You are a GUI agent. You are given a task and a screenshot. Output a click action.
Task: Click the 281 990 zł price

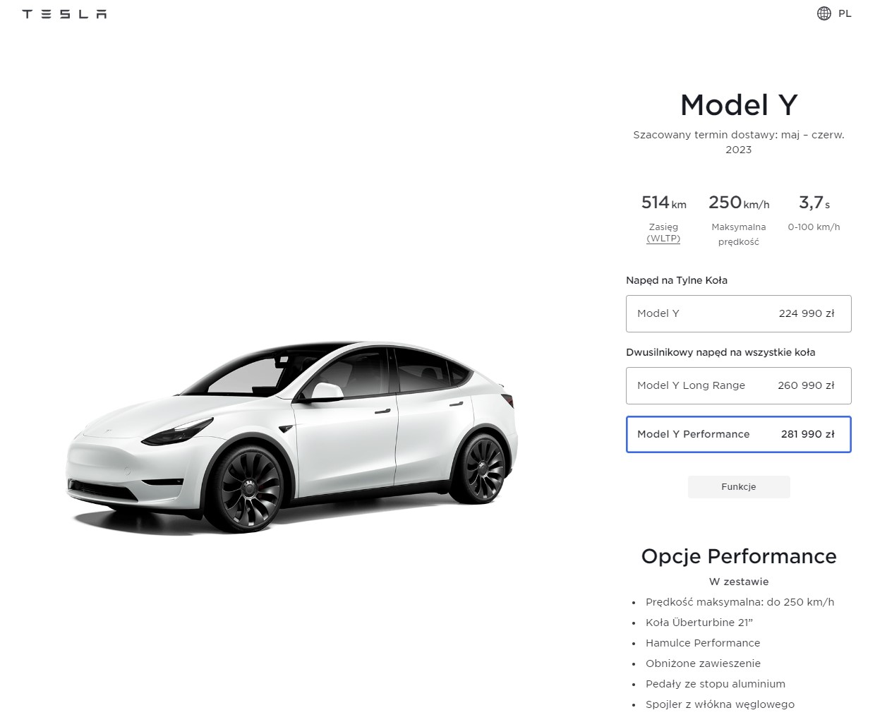coord(807,434)
